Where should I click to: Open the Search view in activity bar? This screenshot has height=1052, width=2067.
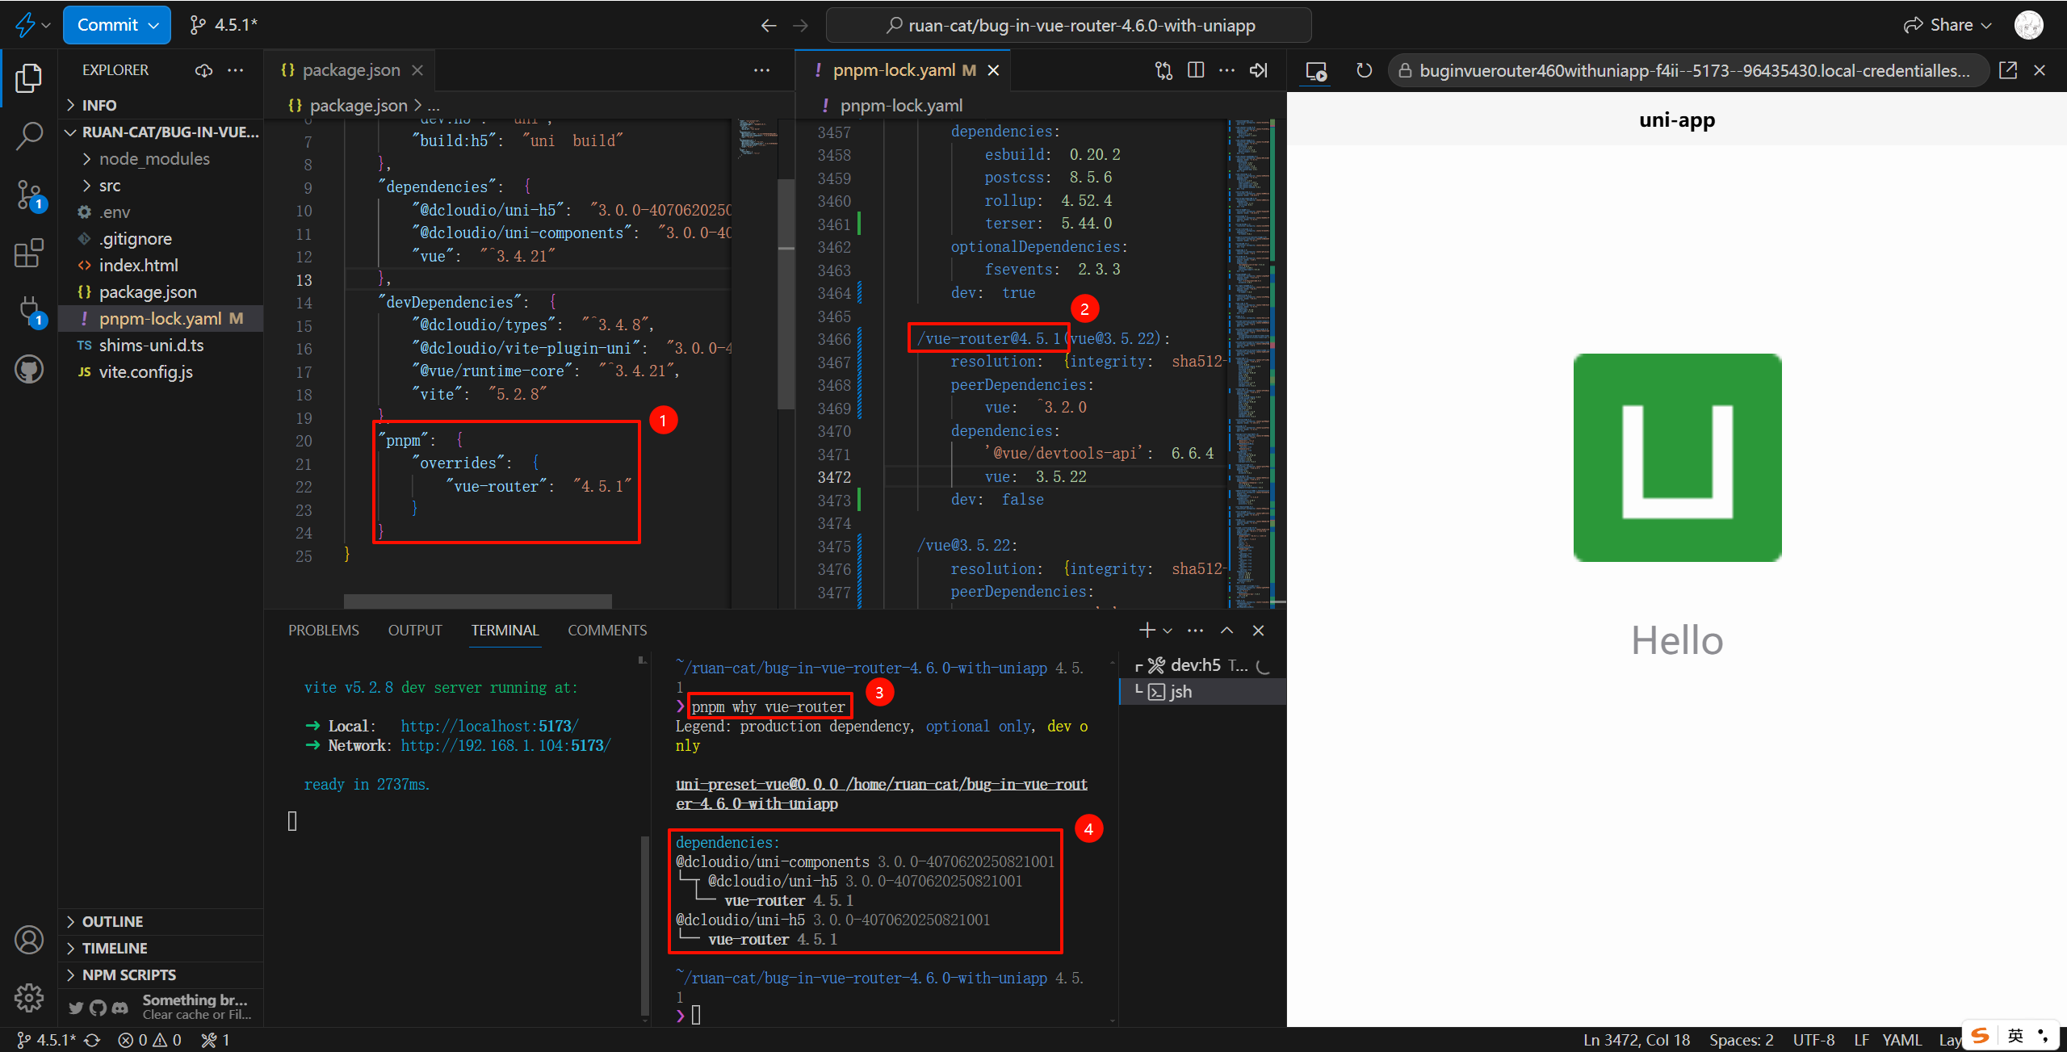click(x=29, y=136)
